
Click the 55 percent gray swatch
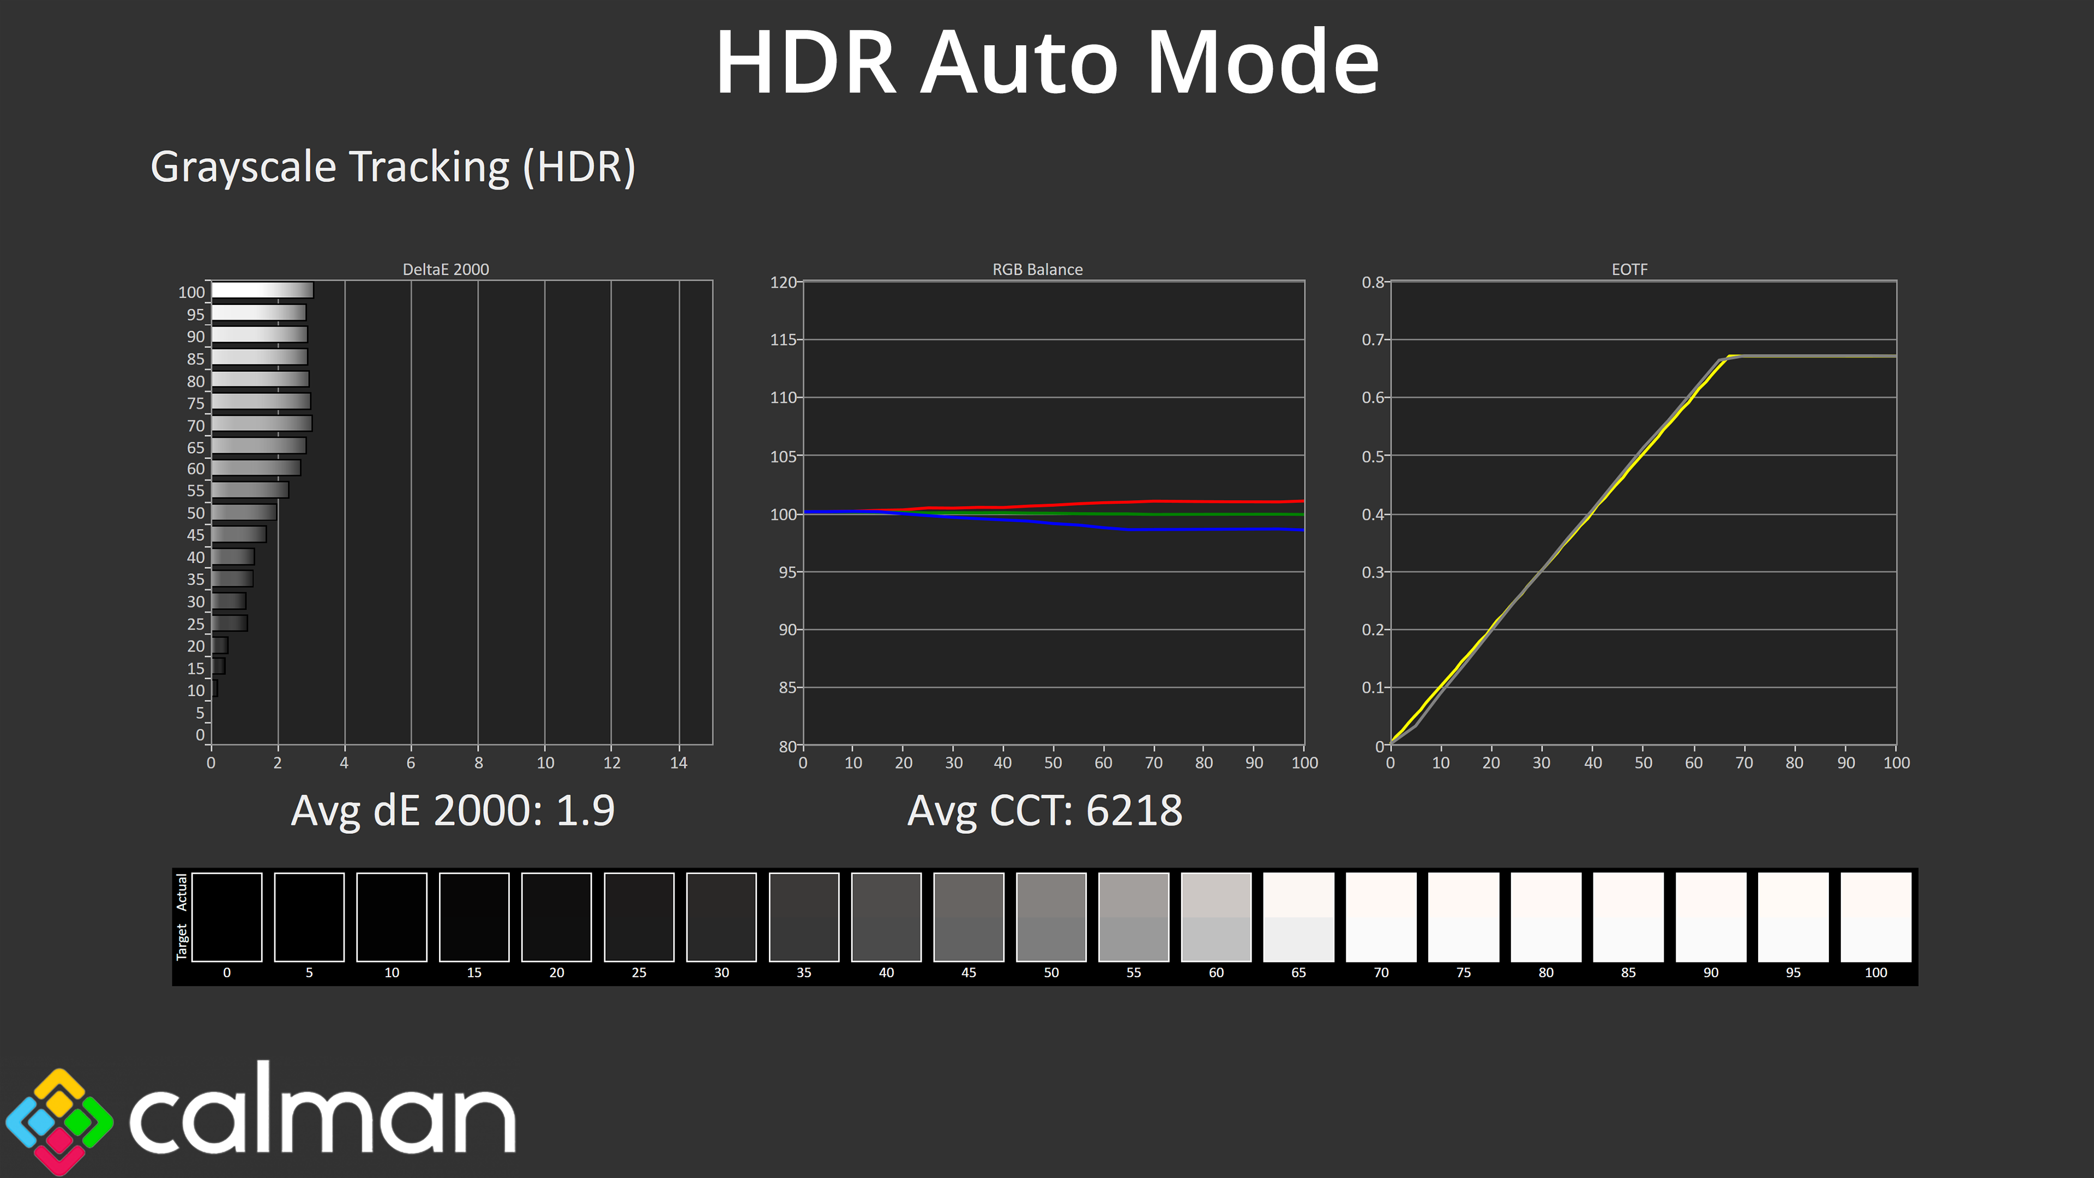tap(1133, 917)
